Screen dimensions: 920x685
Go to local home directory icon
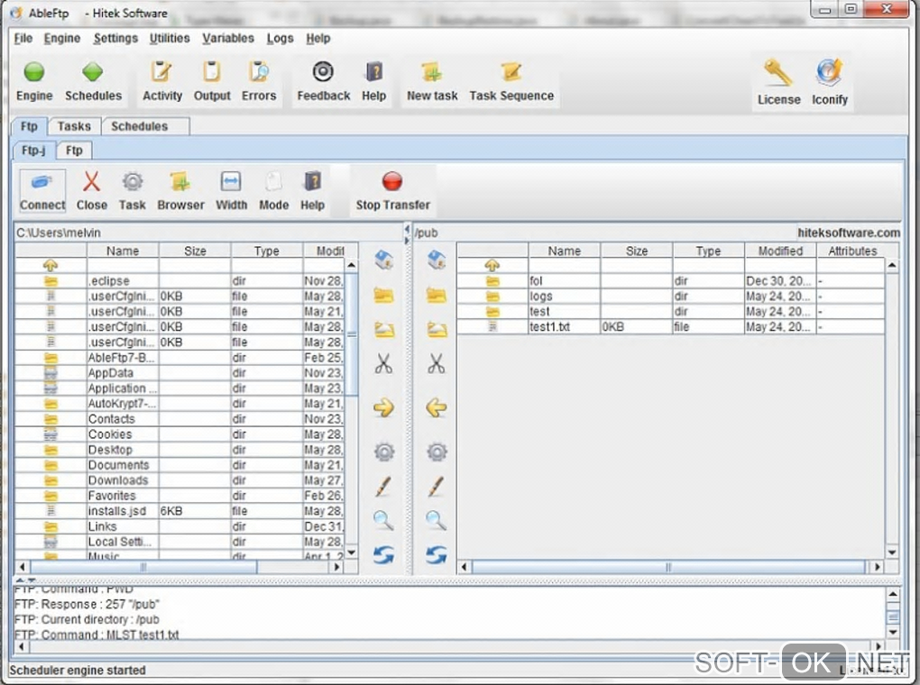tap(383, 260)
